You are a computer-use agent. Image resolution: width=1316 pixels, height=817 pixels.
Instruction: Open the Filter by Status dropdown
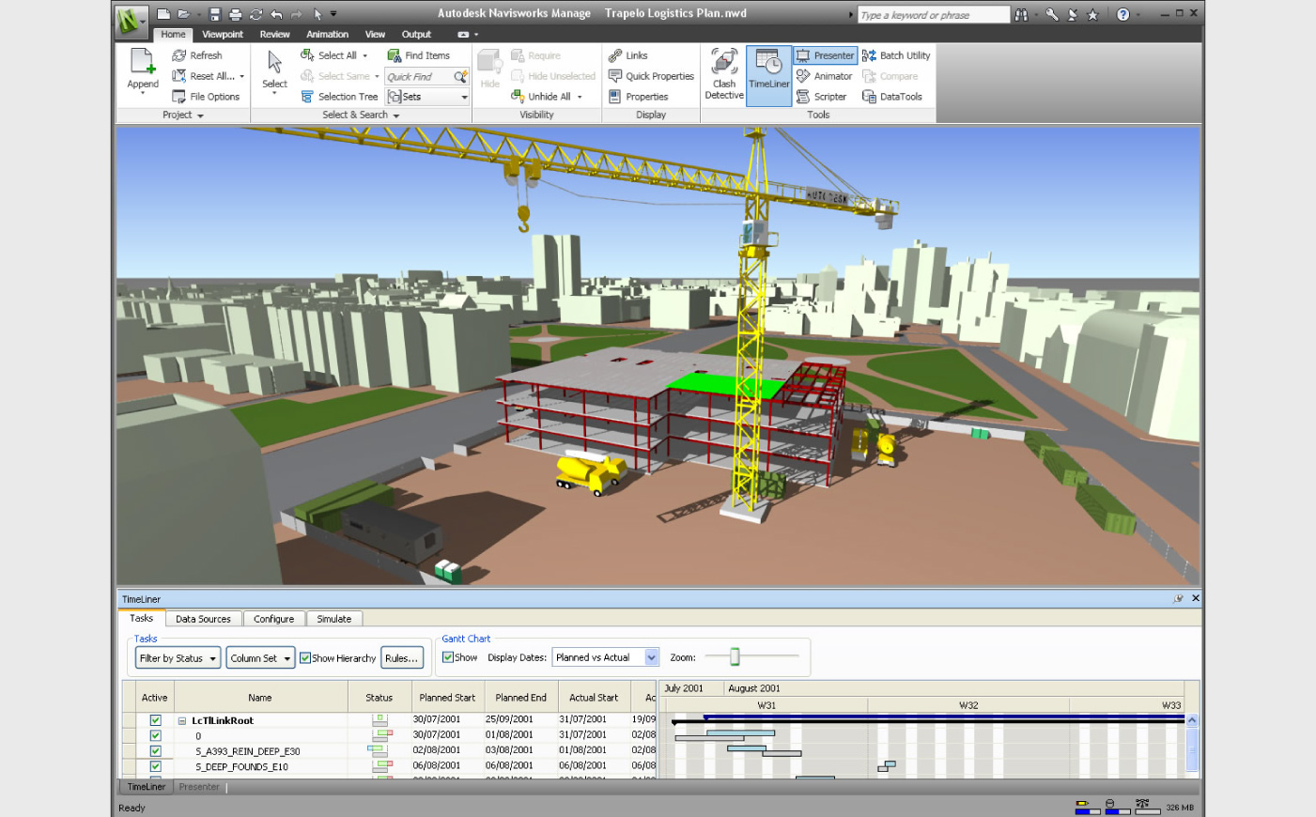click(x=178, y=658)
